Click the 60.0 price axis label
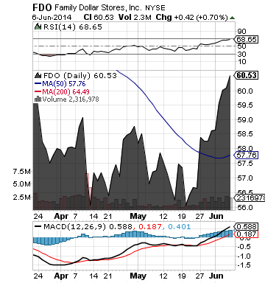Screen dimensions: 265x283 pos(245,91)
